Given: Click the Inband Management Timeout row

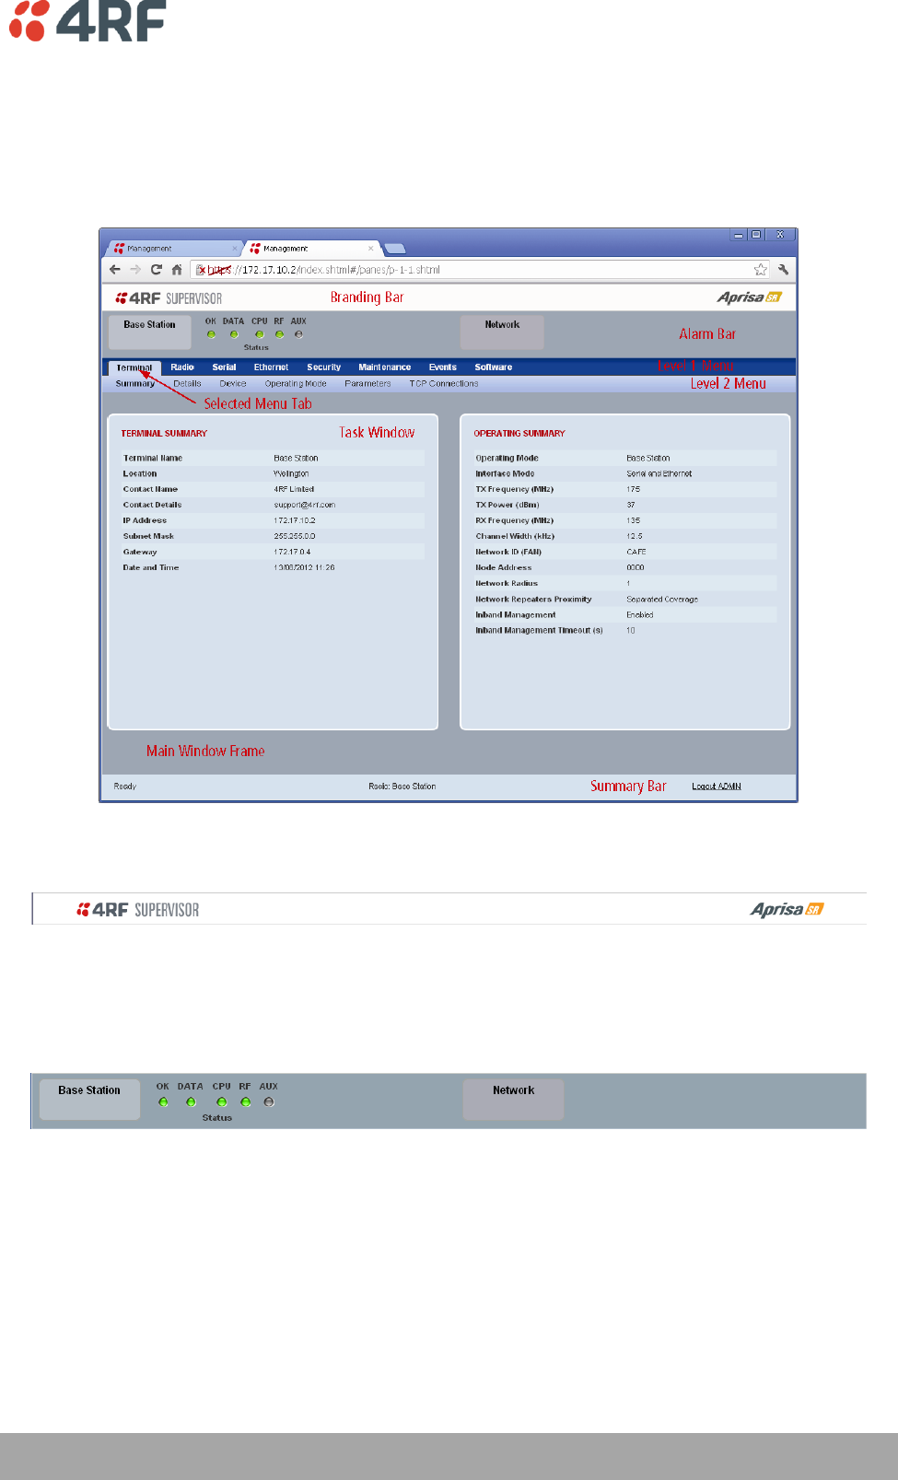Looking at the screenshot, I should click(x=624, y=630).
